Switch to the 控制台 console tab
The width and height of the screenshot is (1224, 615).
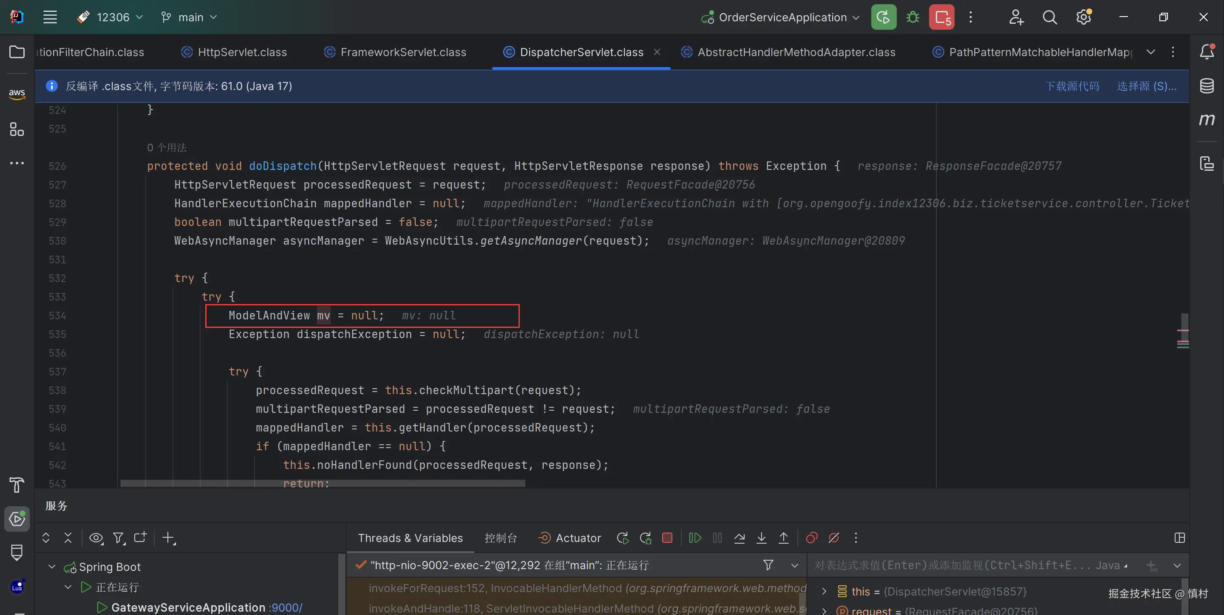[500, 538]
